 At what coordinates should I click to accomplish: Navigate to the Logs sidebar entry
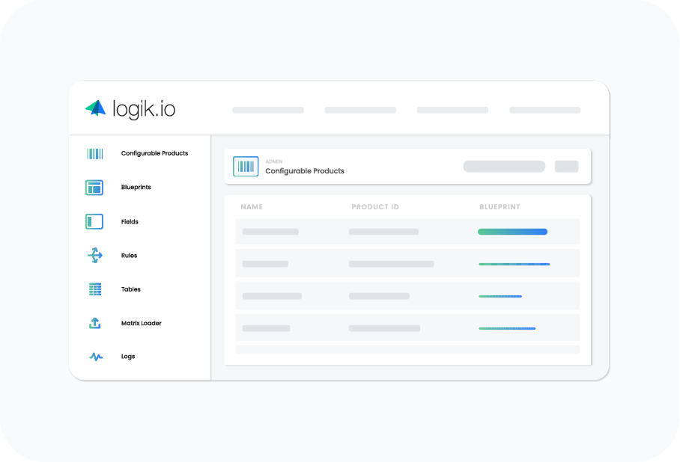[128, 357]
